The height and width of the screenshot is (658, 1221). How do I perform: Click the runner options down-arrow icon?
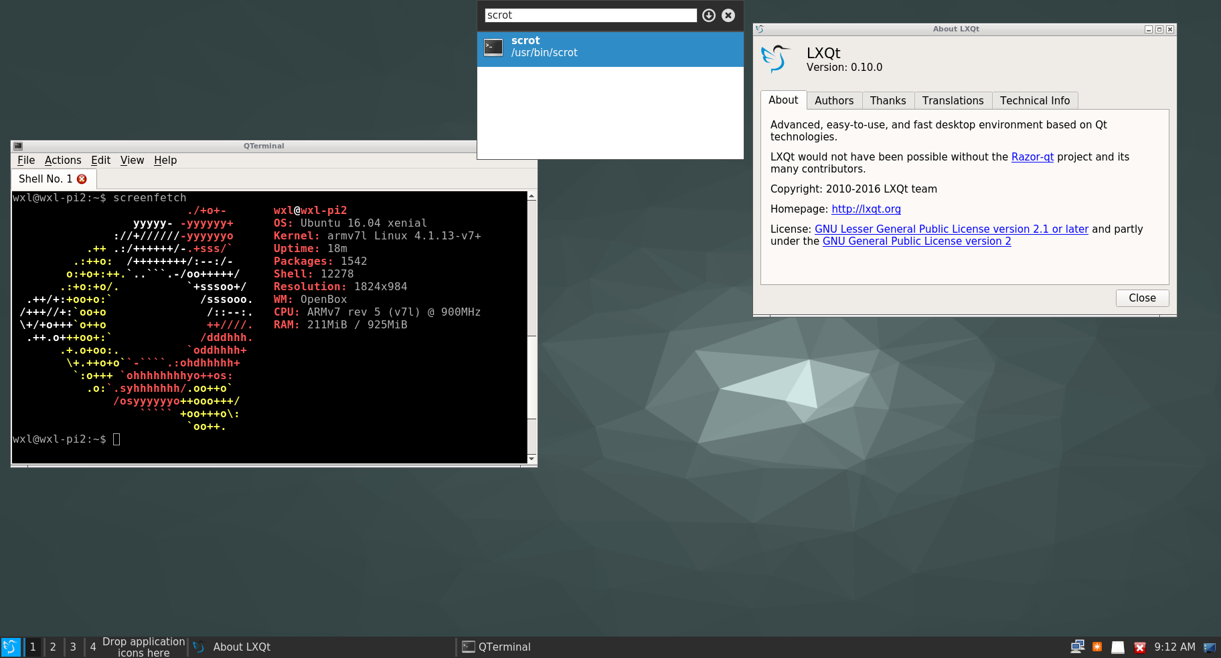click(x=709, y=15)
